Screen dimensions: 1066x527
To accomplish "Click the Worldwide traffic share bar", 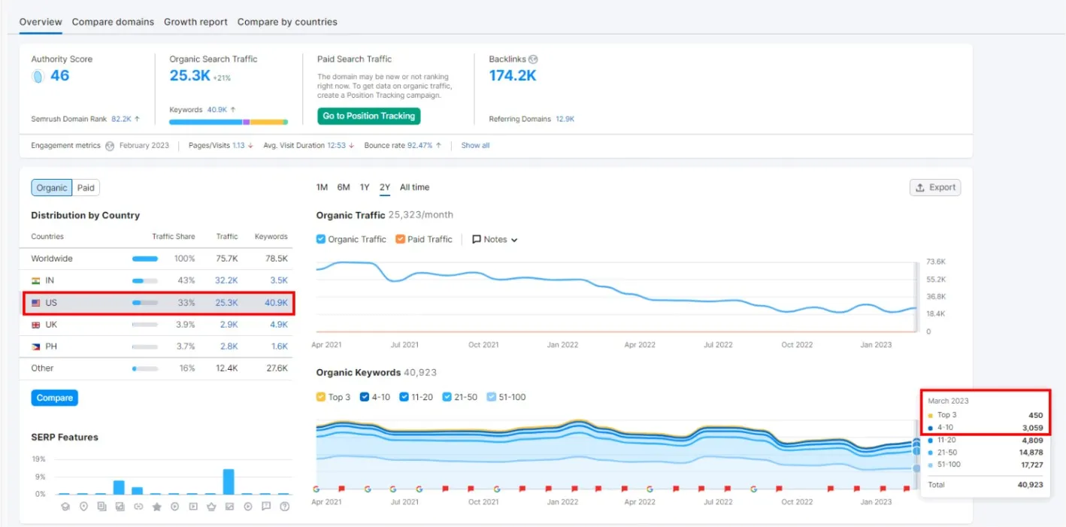I will click(x=145, y=259).
